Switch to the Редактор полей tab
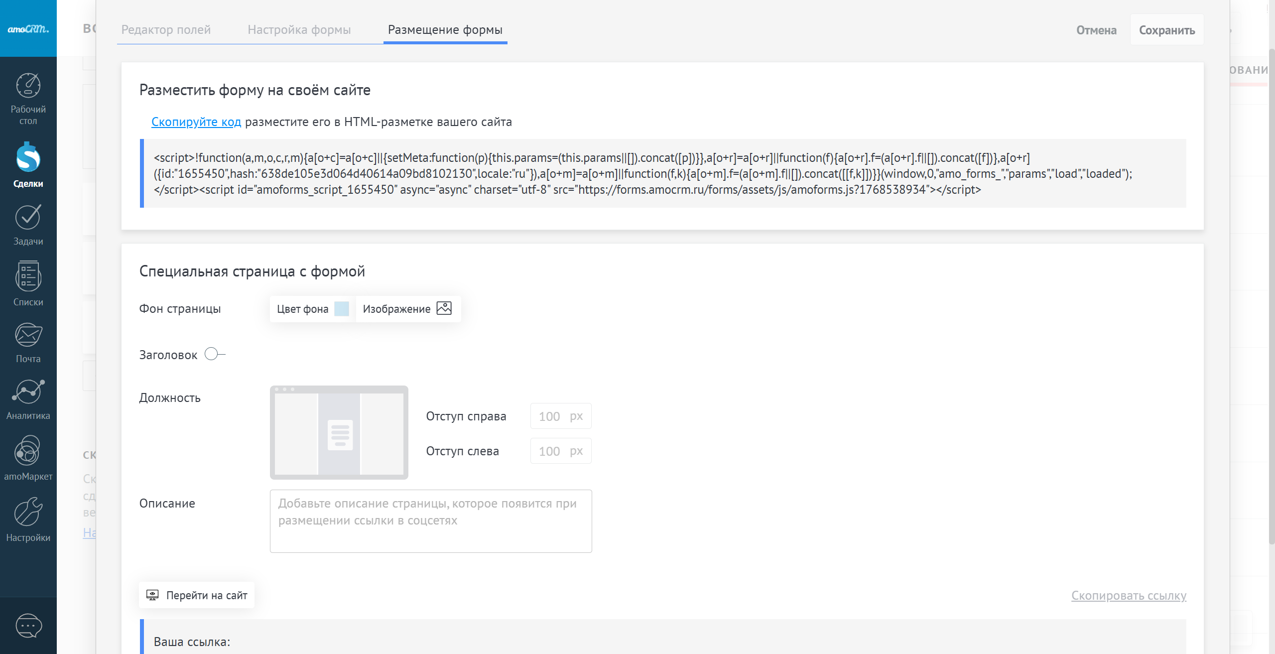Screen dimensions: 1275x654 pos(166,30)
